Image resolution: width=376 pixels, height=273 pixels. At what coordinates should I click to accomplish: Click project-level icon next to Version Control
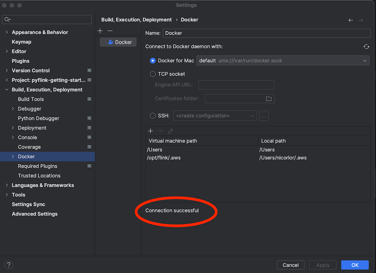pos(89,70)
